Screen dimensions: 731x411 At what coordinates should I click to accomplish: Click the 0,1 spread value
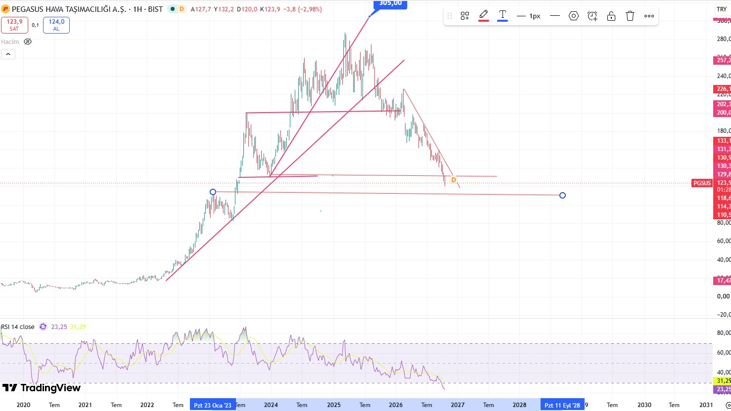click(36, 25)
